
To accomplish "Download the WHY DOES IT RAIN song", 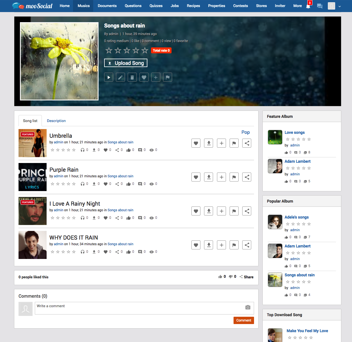I will click(x=209, y=245).
